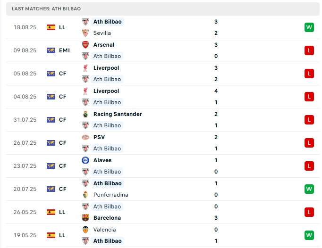Open the Racing Santander team name link

click(118, 114)
